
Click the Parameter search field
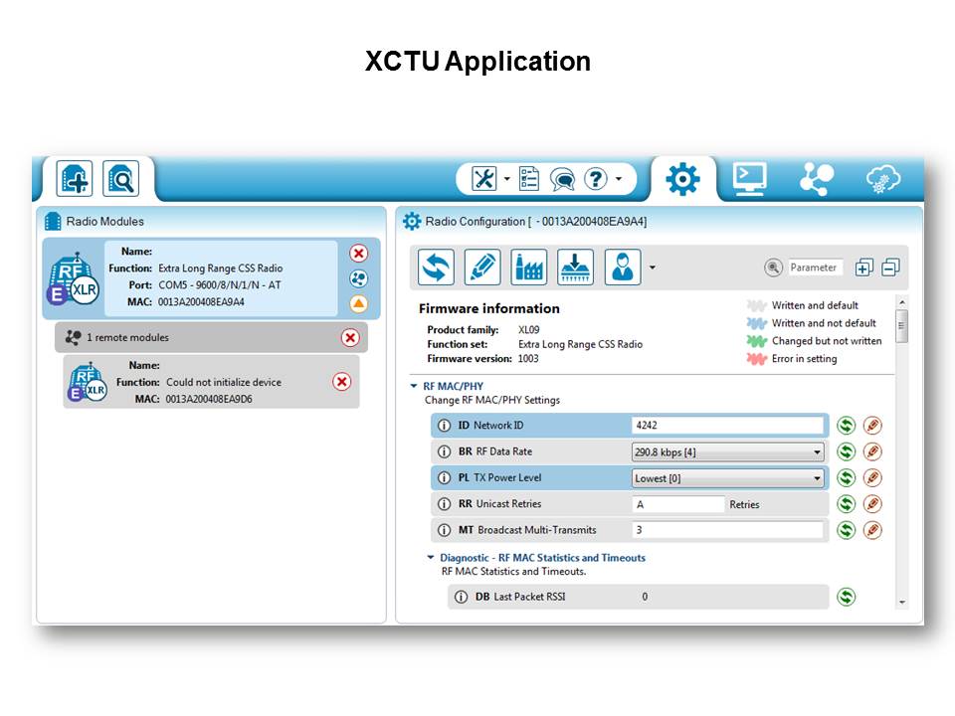[815, 268]
